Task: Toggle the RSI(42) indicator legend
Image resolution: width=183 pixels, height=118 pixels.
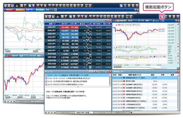Action: click(138, 47)
